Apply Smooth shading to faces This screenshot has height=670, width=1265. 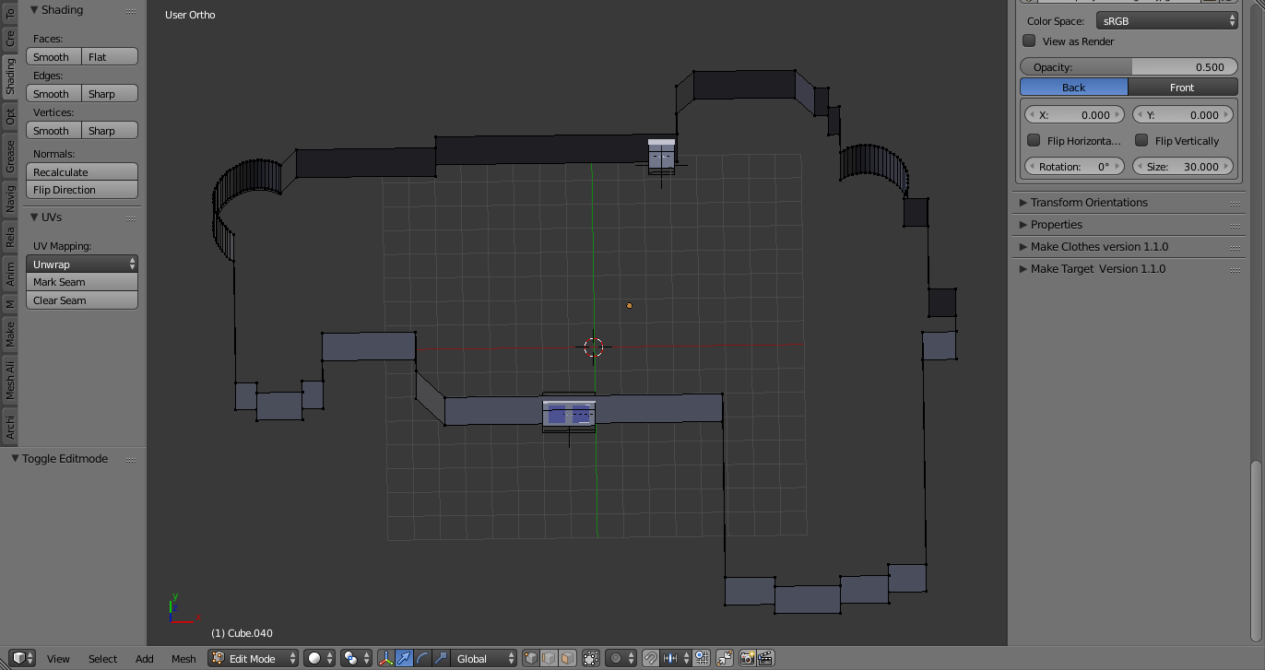(x=53, y=56)
